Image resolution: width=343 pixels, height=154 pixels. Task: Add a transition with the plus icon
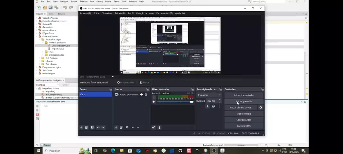coord(208,106)
